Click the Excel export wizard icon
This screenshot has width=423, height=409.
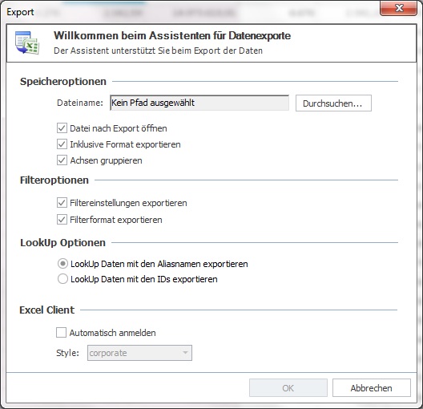point(27,43)
